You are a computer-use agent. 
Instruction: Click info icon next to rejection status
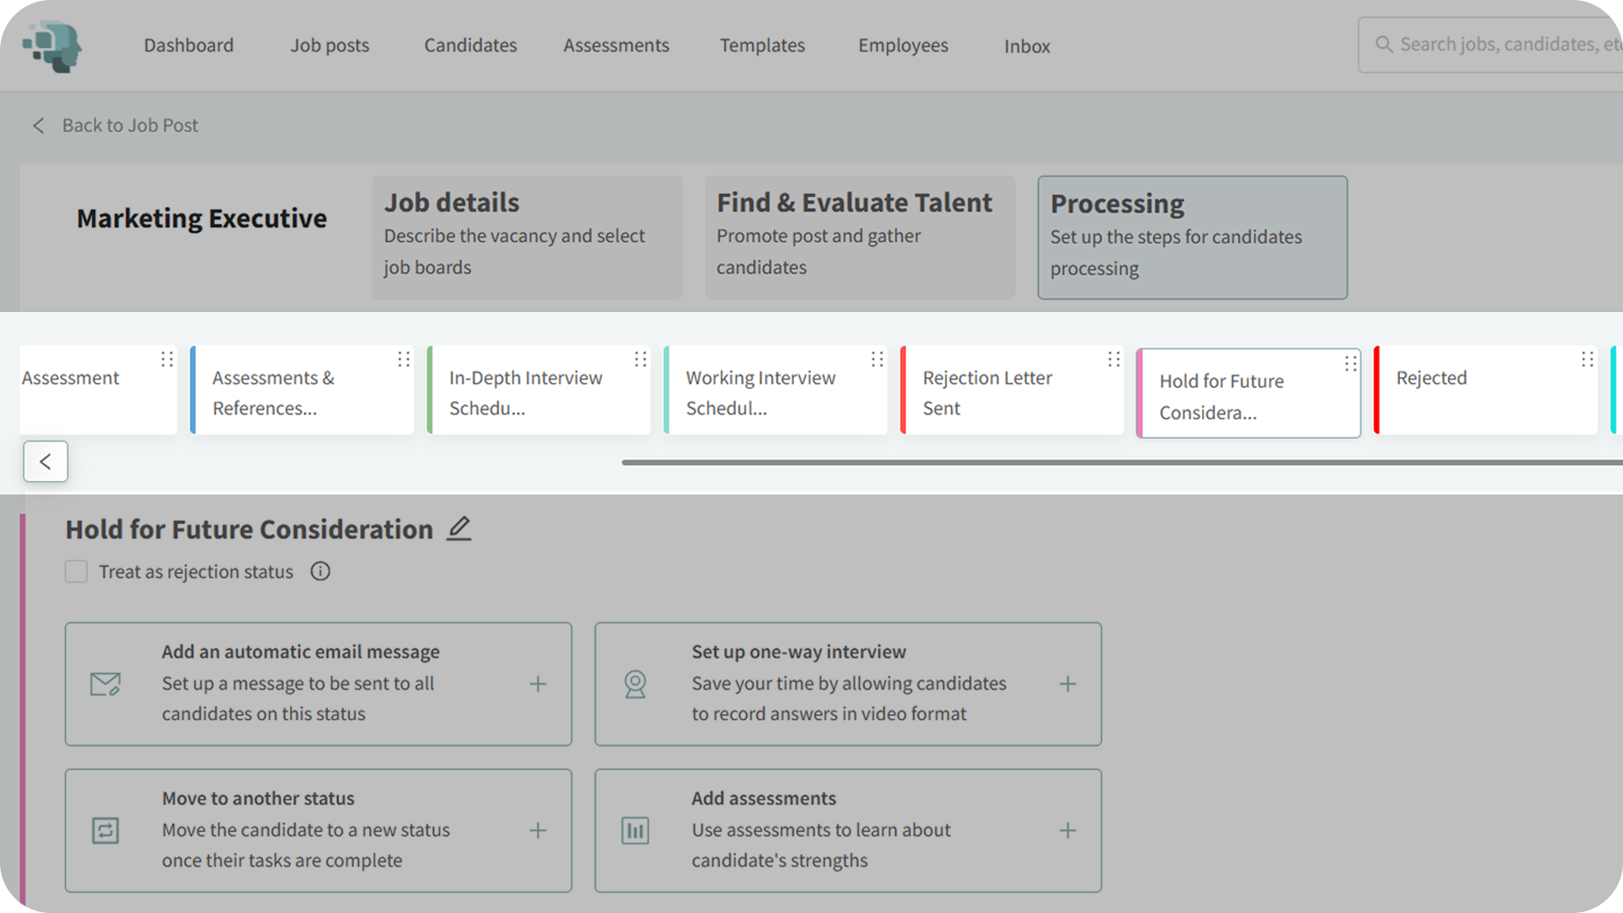tap(320, 571)
